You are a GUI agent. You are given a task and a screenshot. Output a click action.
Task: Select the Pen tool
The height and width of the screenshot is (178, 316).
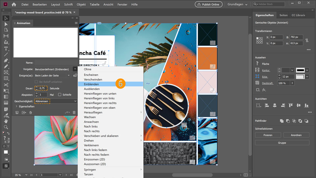6,61
